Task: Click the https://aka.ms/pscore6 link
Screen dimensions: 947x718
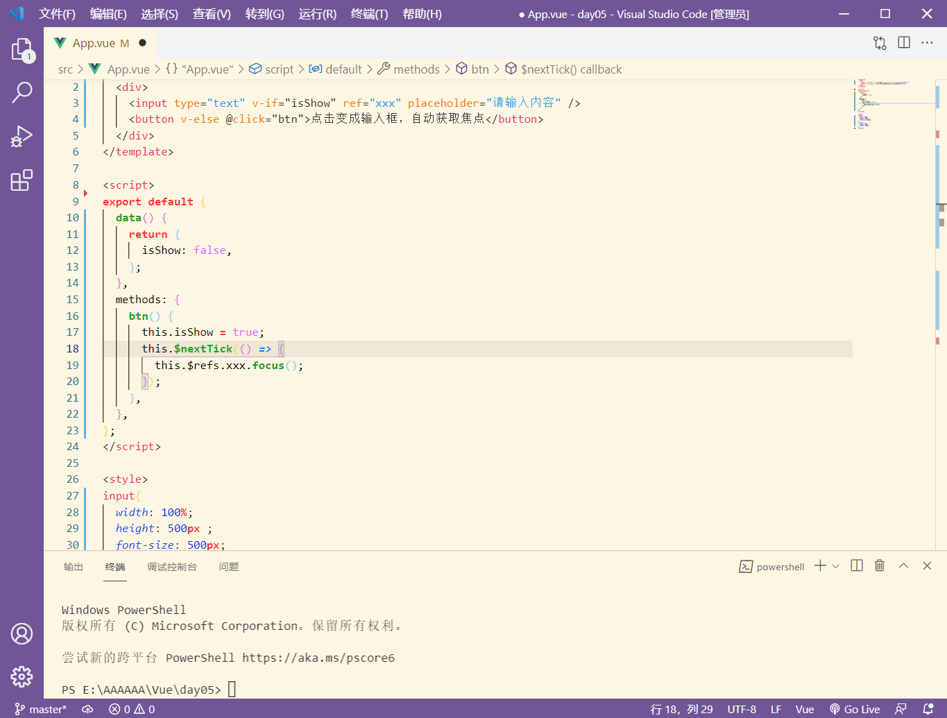Action: coord(318,658)
